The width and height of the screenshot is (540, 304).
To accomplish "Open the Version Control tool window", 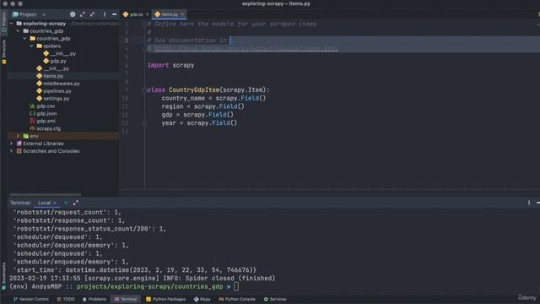I will pyautogui.click(x=31, y=299).
